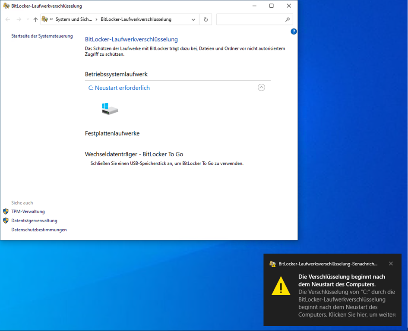Click the Windows drive C: icon

click(110, 109)
